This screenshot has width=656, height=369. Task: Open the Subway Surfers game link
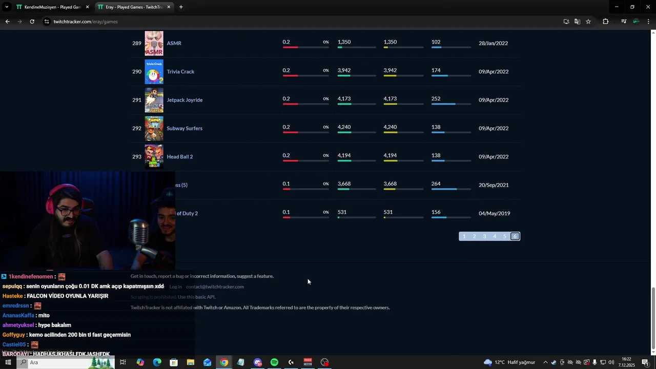[x=184, y=128]
